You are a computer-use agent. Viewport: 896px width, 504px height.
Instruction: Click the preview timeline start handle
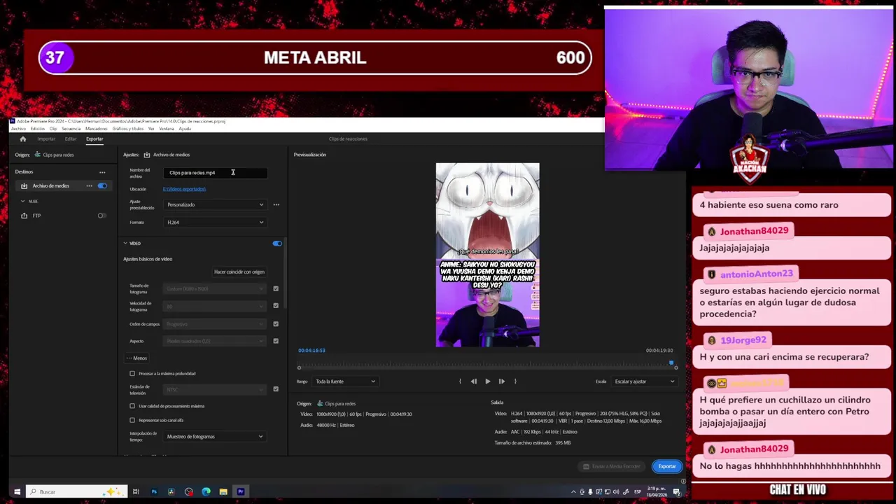[299, 367]
